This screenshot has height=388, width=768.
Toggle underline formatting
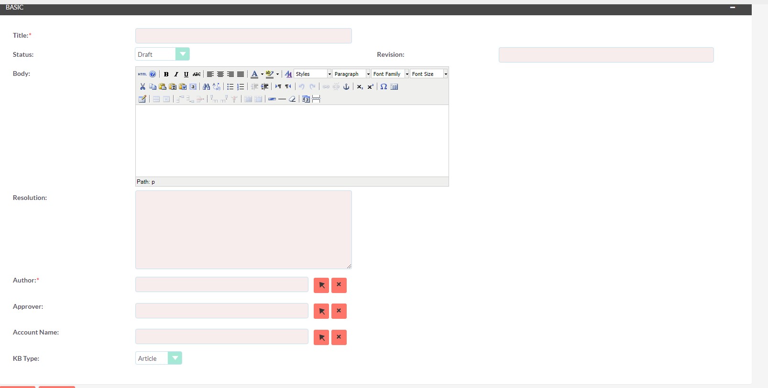pyautogui.click(x=186, y=74)
